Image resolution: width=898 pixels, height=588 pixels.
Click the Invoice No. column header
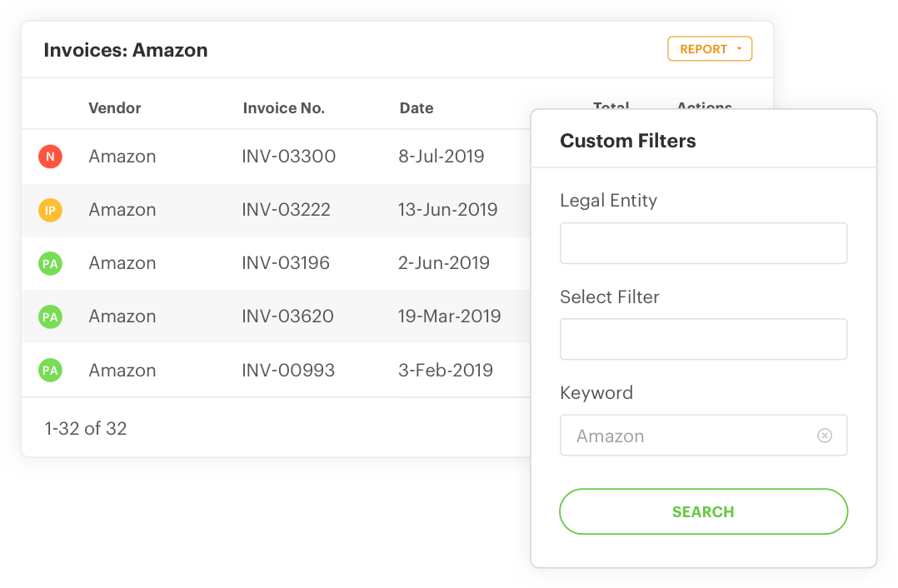[283, 107]
